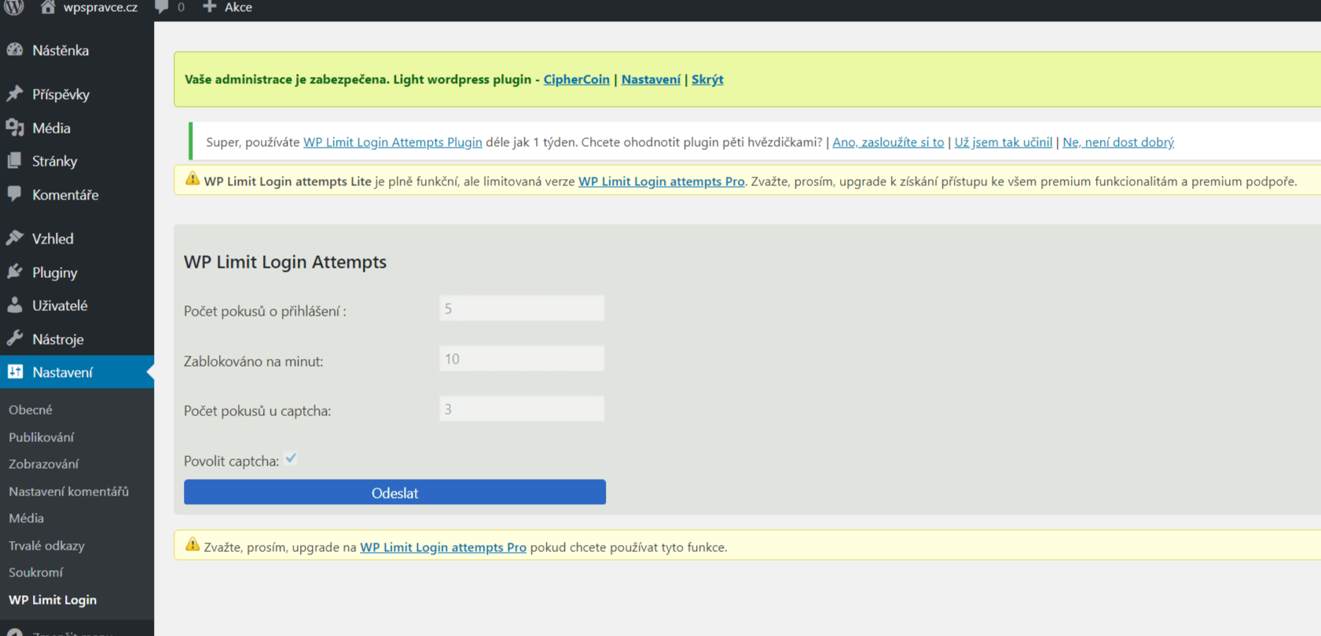Click the Média sidebar icon

[15, 128]
